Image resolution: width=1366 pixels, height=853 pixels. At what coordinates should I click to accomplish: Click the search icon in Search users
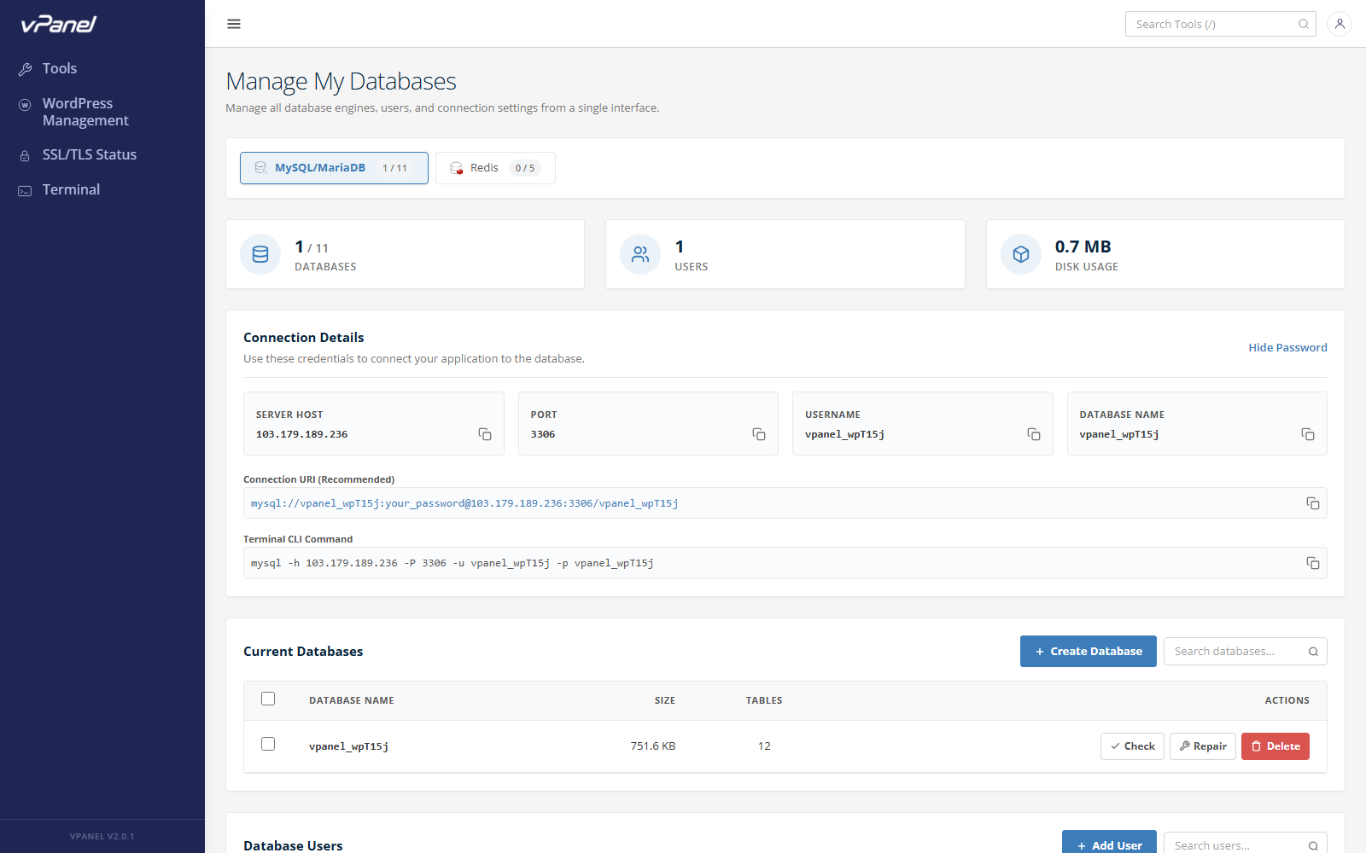pos(1313,846)
